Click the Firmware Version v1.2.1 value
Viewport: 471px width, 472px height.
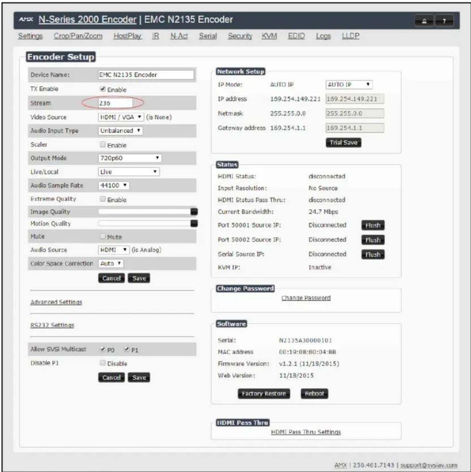tap(309, 364)
